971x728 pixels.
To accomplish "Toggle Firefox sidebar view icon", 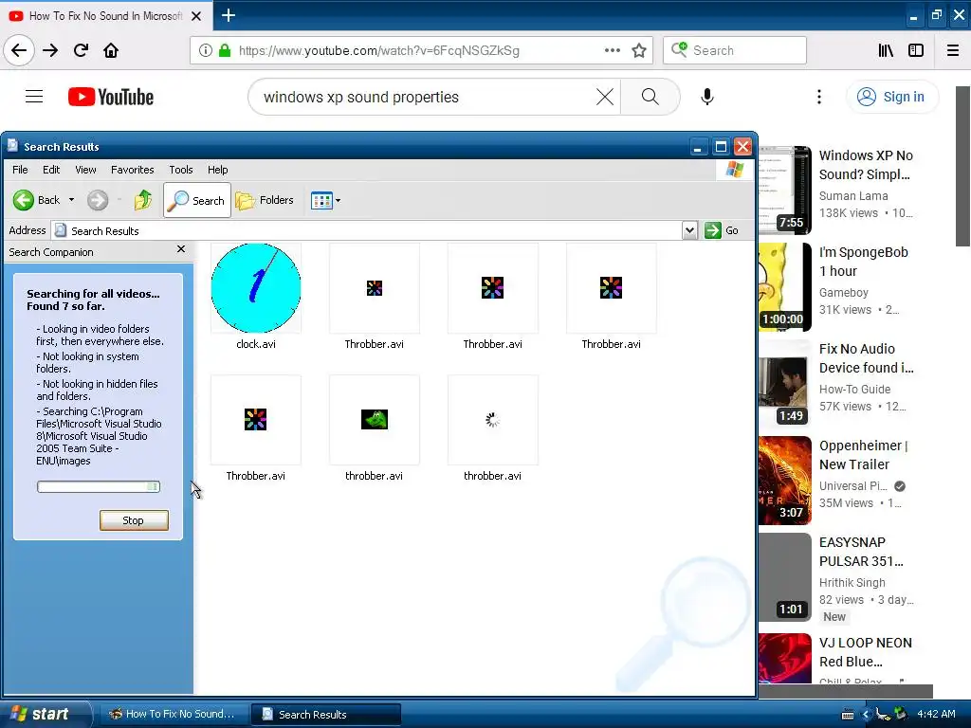I will pyautogui.click(x=916, y=50).
